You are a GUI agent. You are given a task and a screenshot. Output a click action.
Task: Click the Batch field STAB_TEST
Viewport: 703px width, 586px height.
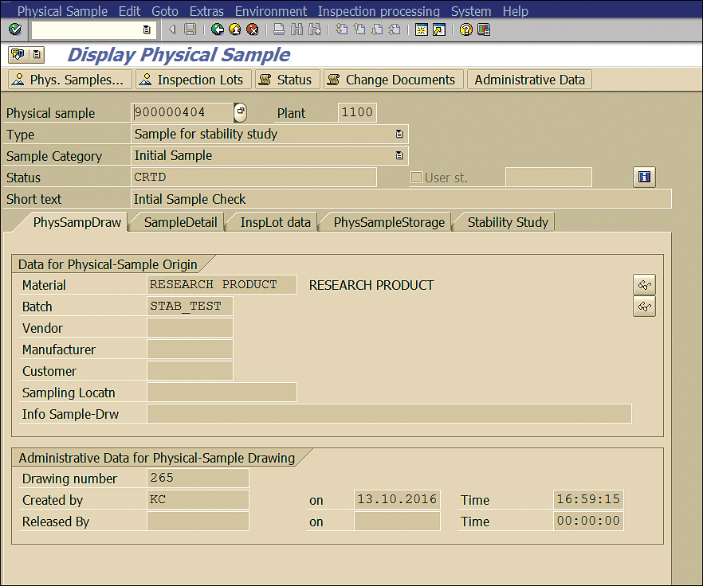point(190,306)
